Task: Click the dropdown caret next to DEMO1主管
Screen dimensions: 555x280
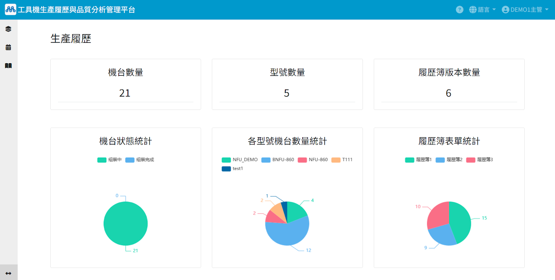Action: coord(546,10)
